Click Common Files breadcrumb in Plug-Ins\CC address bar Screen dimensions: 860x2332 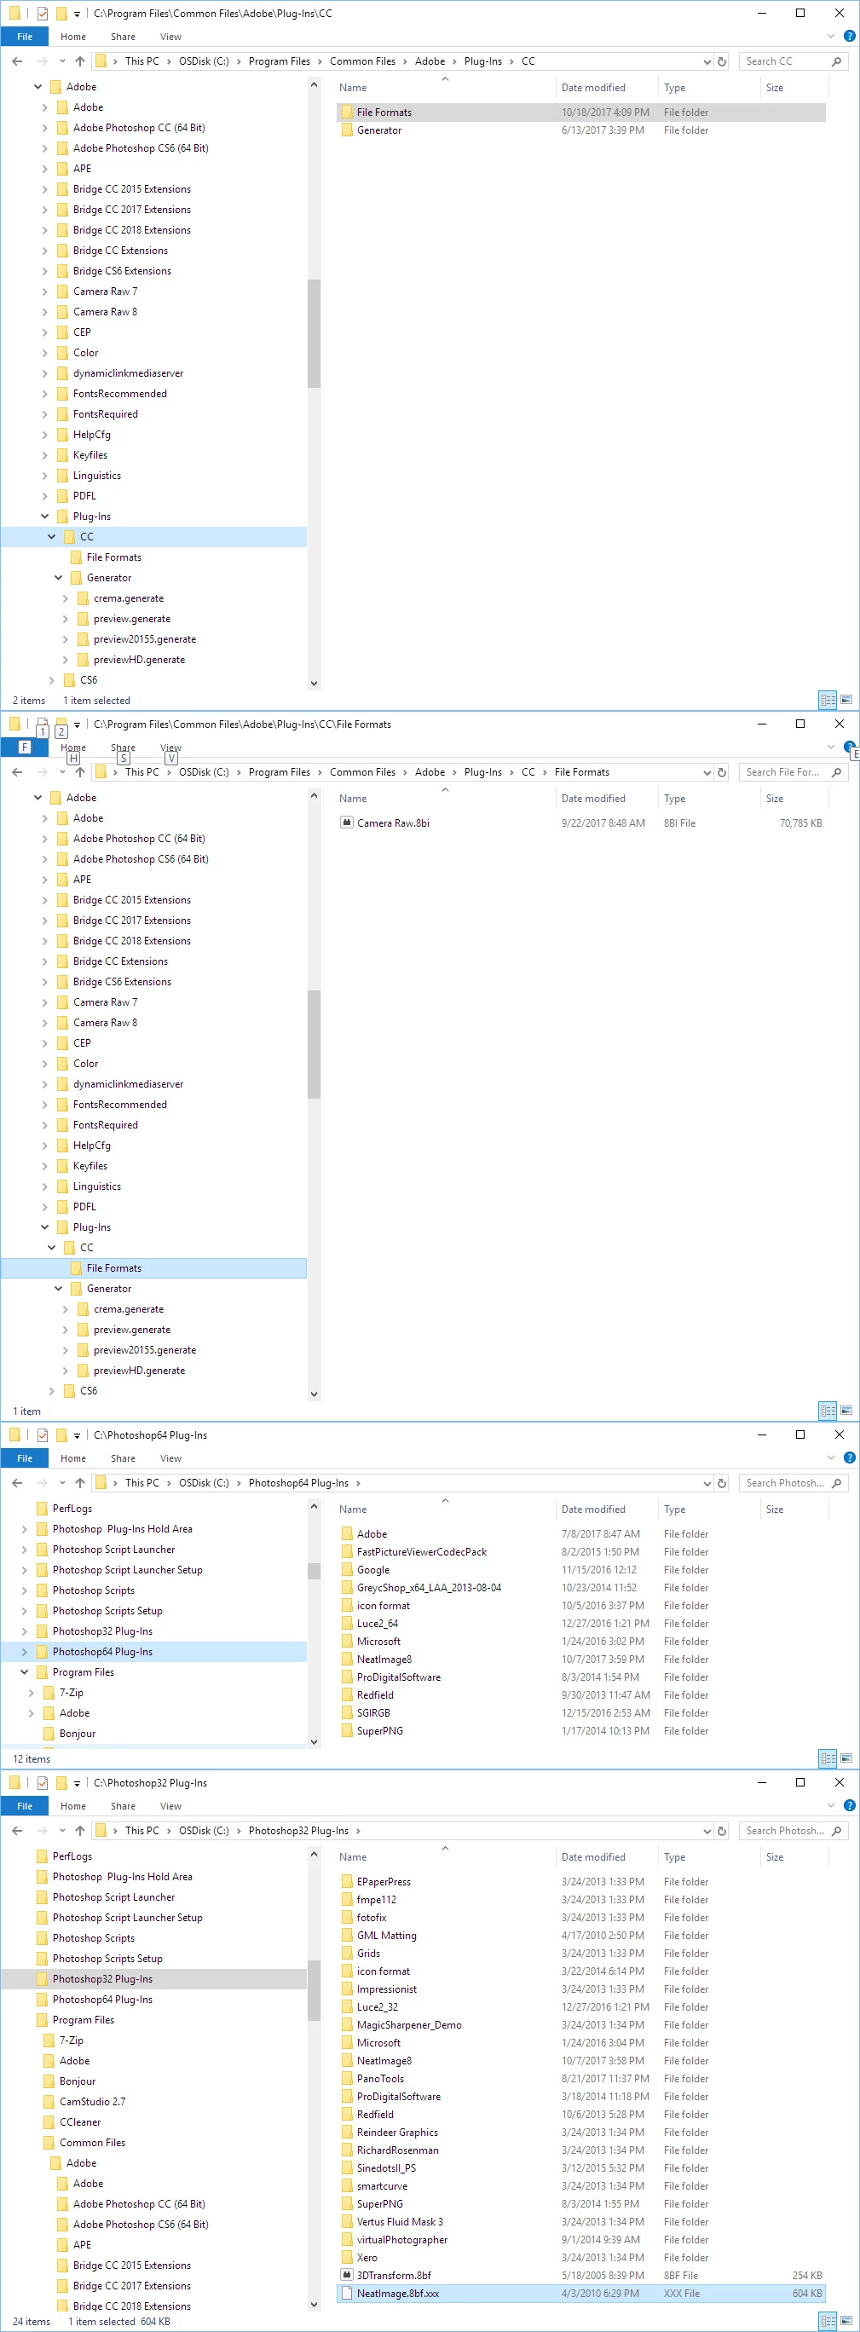click(x=362, y=61)
